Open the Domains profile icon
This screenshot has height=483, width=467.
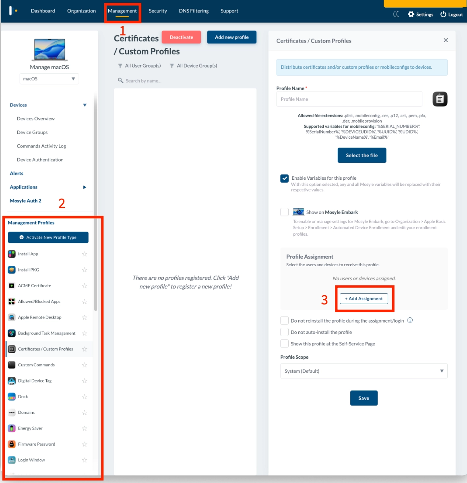pos(12,413)
